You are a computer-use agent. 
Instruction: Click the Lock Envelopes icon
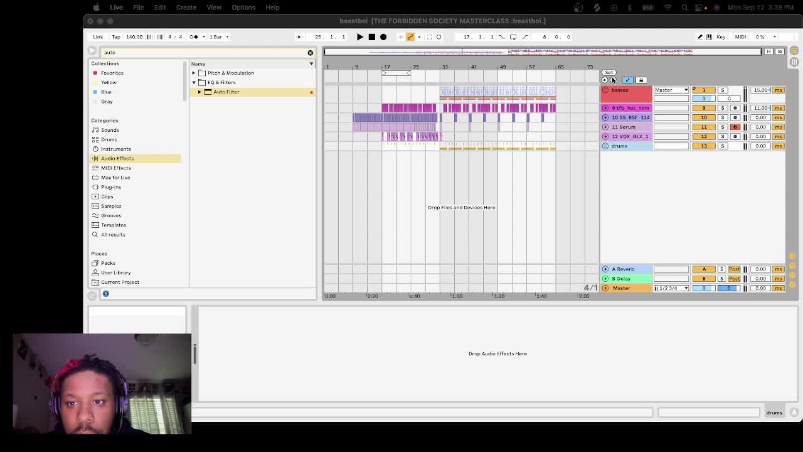641,80
